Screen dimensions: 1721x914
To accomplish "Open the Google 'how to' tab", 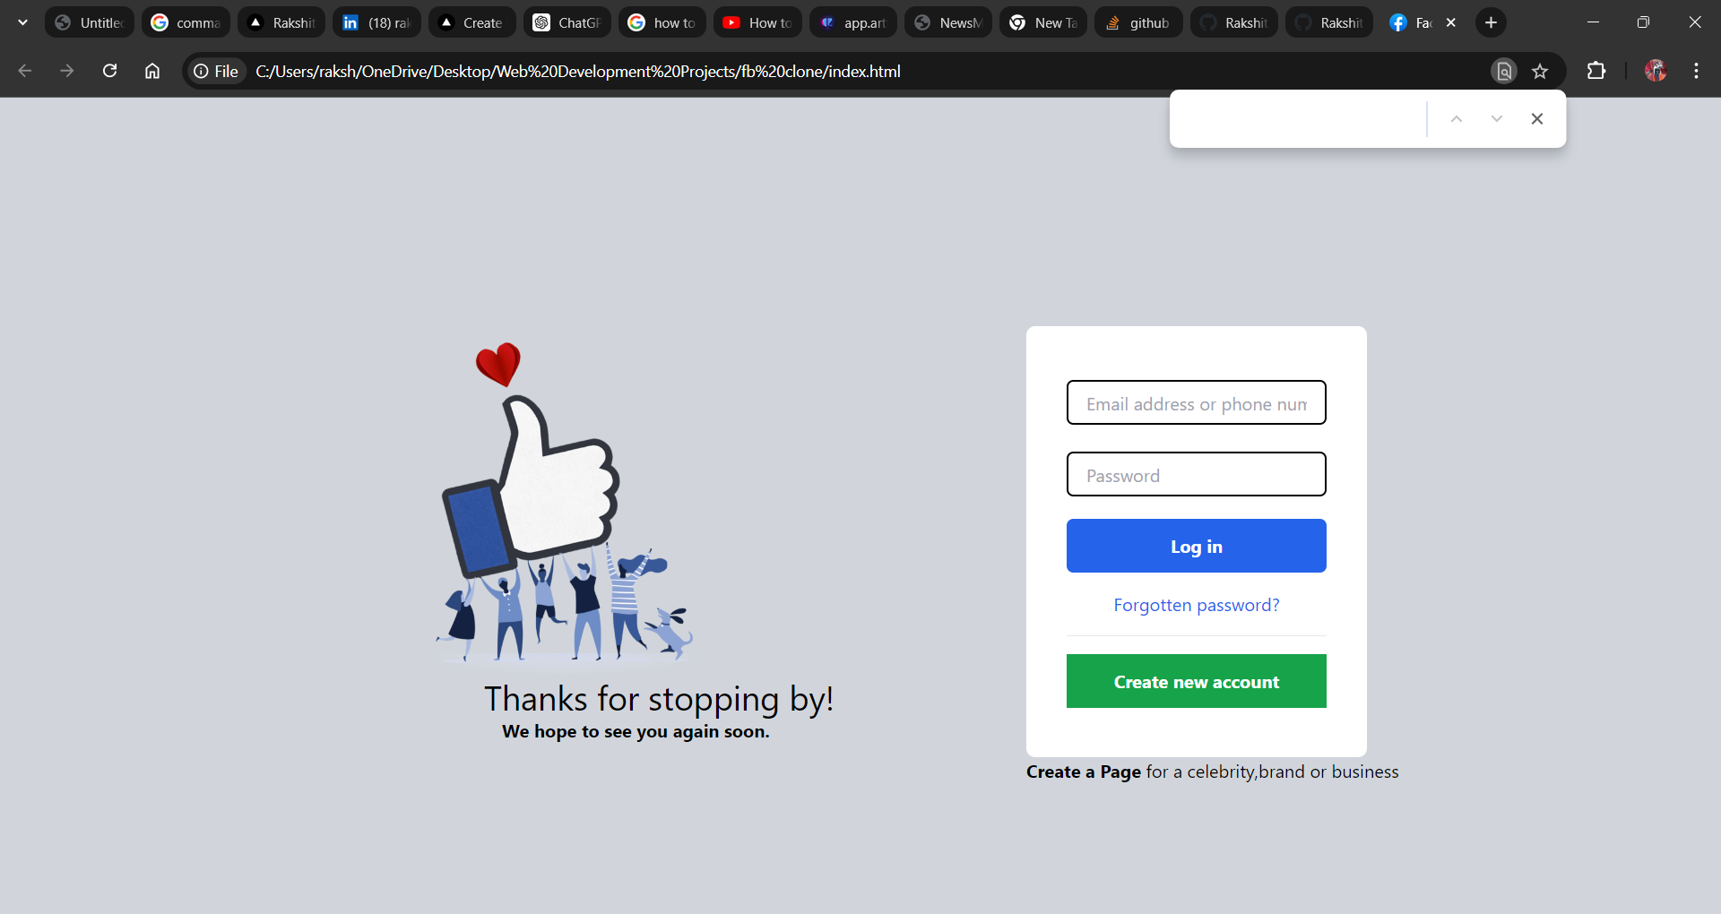I will point(662,22).
